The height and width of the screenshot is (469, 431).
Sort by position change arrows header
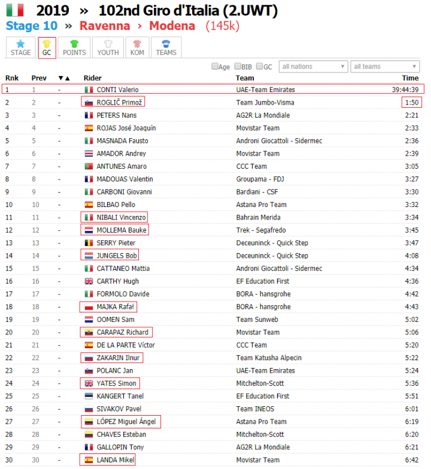64,78
